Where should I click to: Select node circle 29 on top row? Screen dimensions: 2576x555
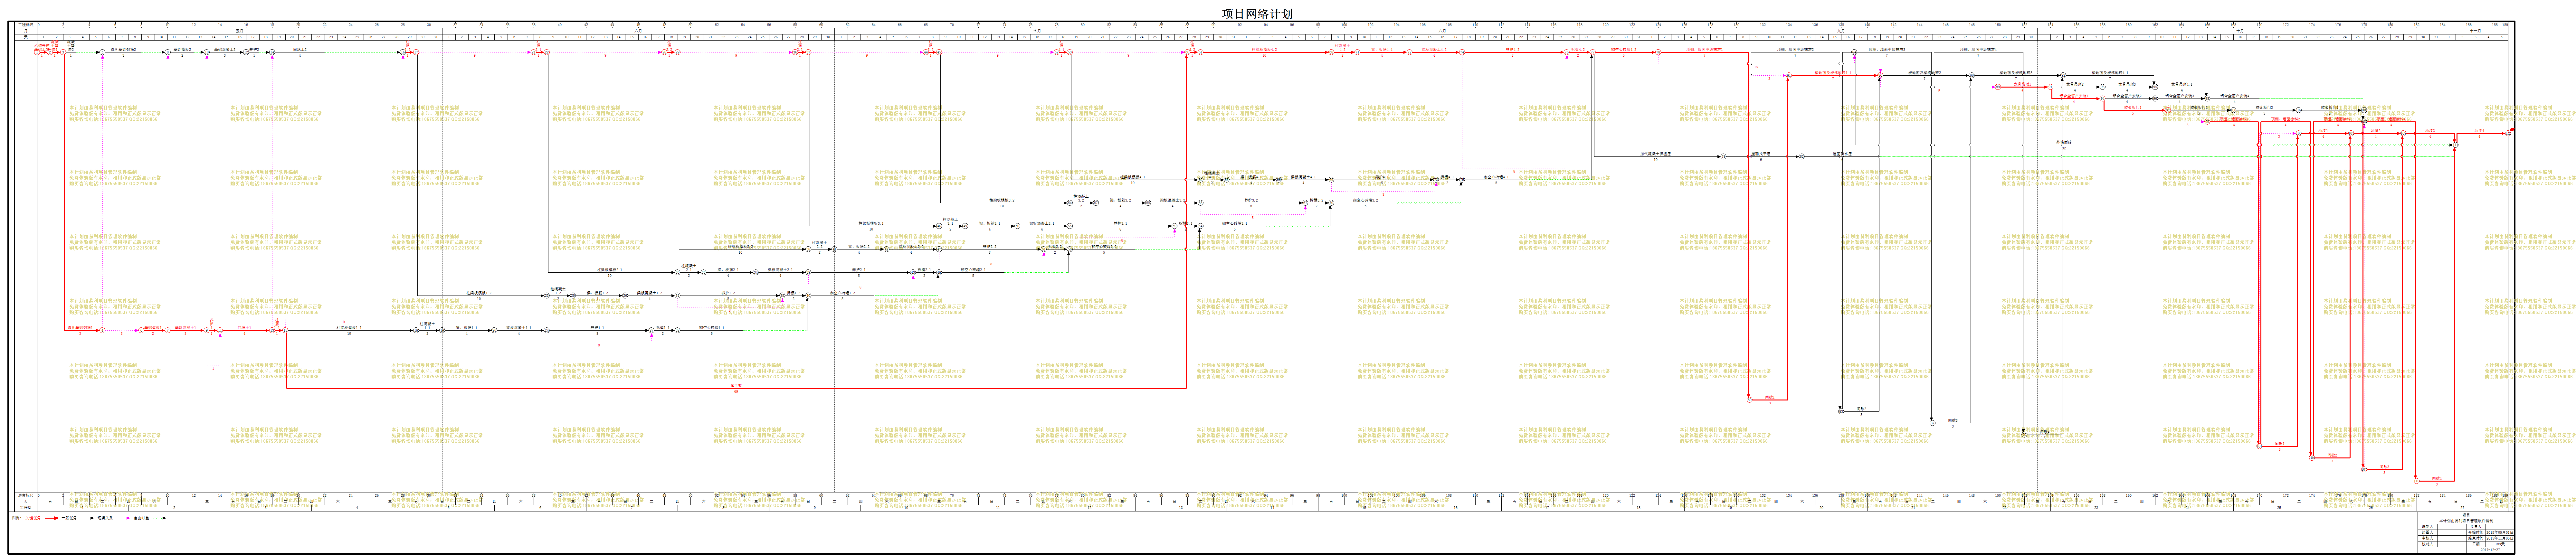coord(678,52)
